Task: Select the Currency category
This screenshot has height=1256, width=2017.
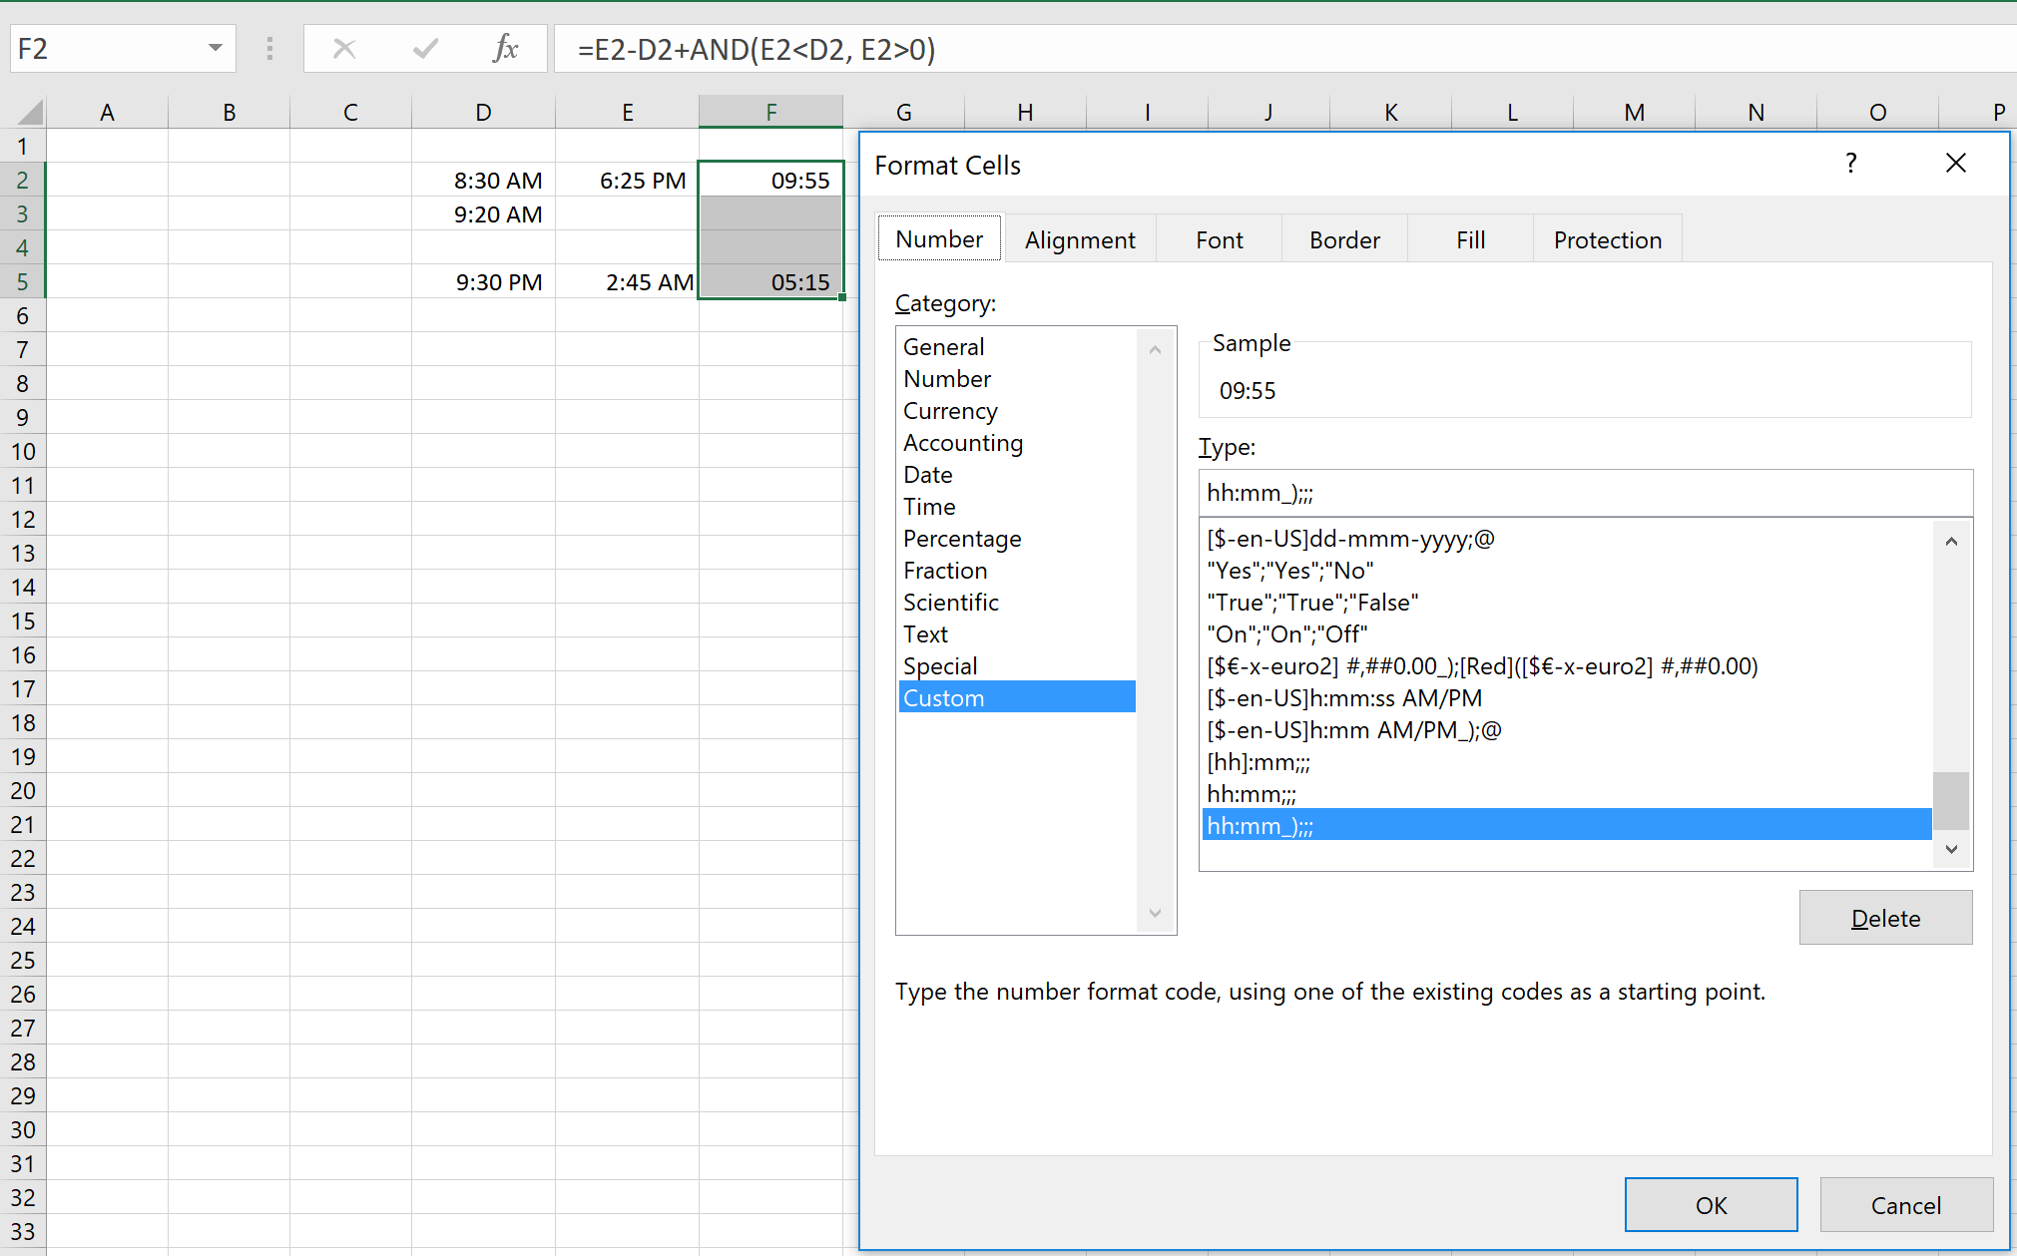Action: coord(949,410)
